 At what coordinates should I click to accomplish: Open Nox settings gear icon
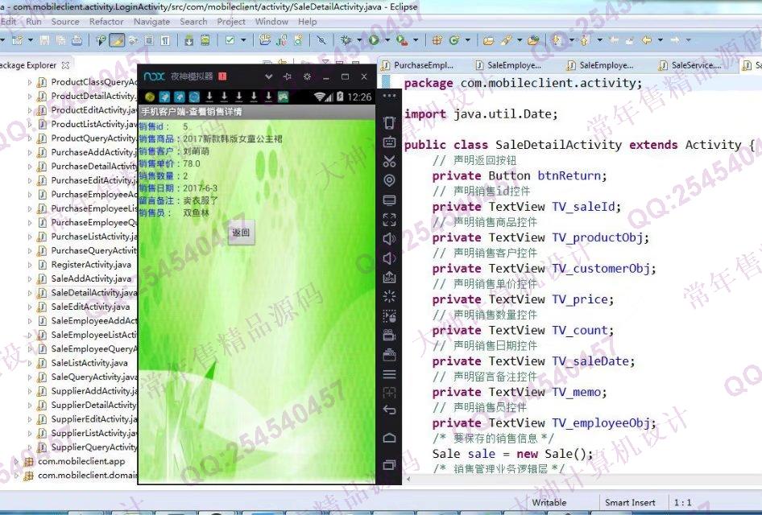pyautogui.click(x=307, y=76)
